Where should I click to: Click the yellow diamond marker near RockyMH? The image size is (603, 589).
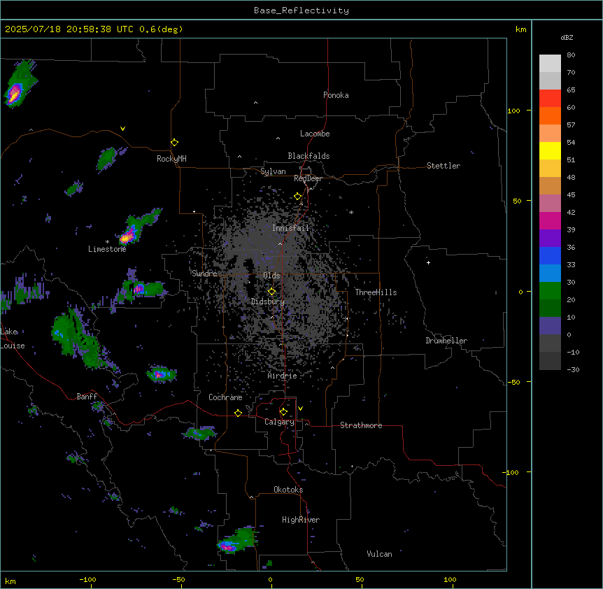pos(175,143)
